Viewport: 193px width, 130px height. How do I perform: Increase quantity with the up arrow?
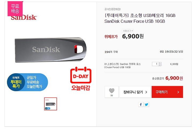160,63
